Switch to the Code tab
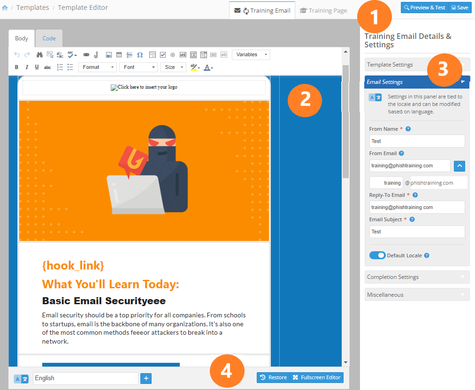This screenshot has width=475, height=390. [48, 38]
